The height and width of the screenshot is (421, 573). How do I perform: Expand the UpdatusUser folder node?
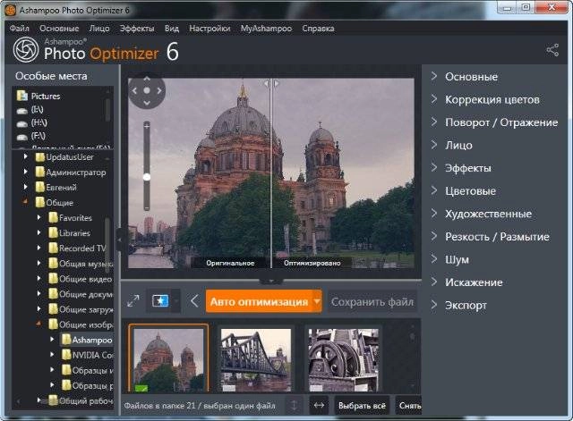[25, 156]
